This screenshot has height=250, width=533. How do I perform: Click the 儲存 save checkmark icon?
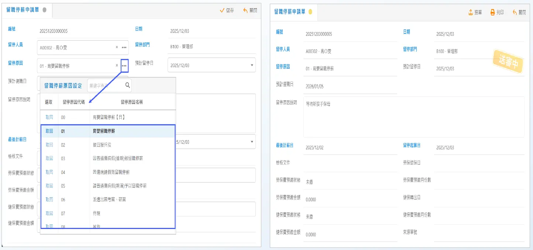click(222, 10)
